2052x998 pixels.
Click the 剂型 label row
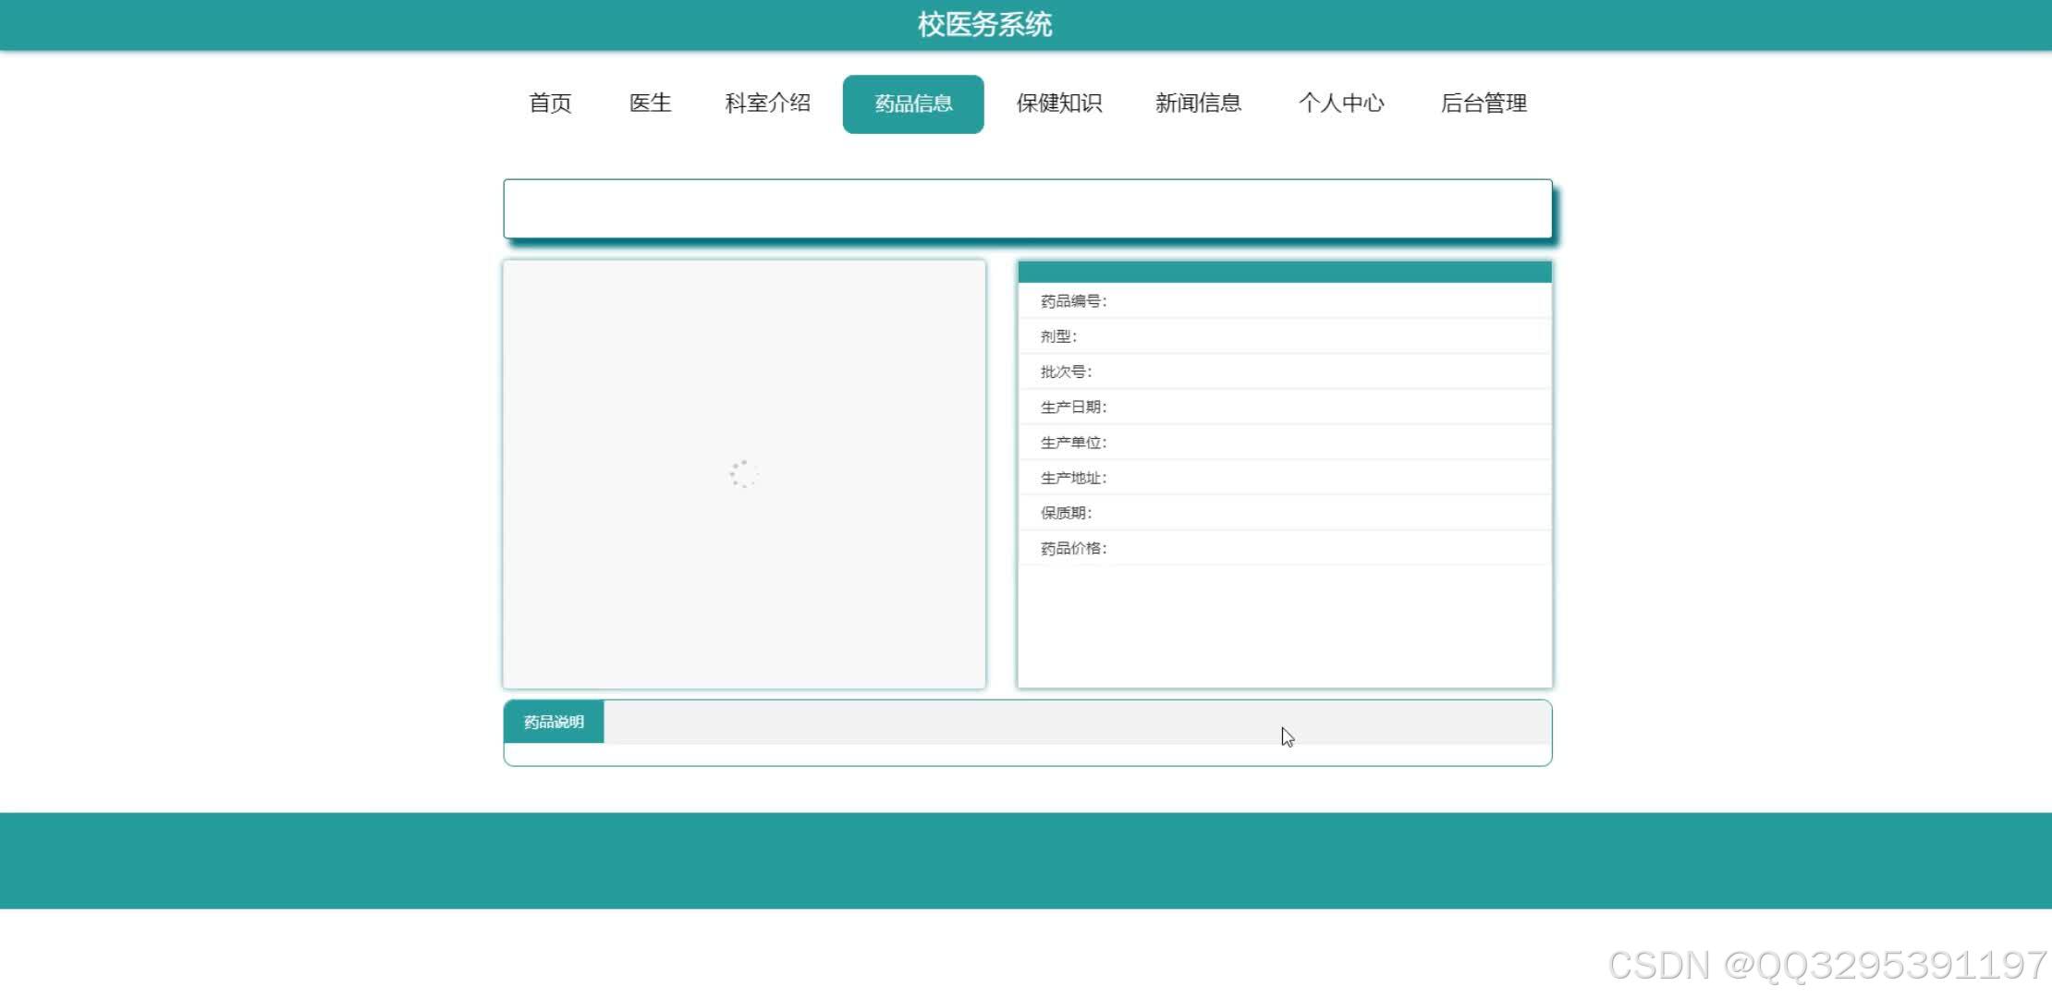coord(1285,336)
